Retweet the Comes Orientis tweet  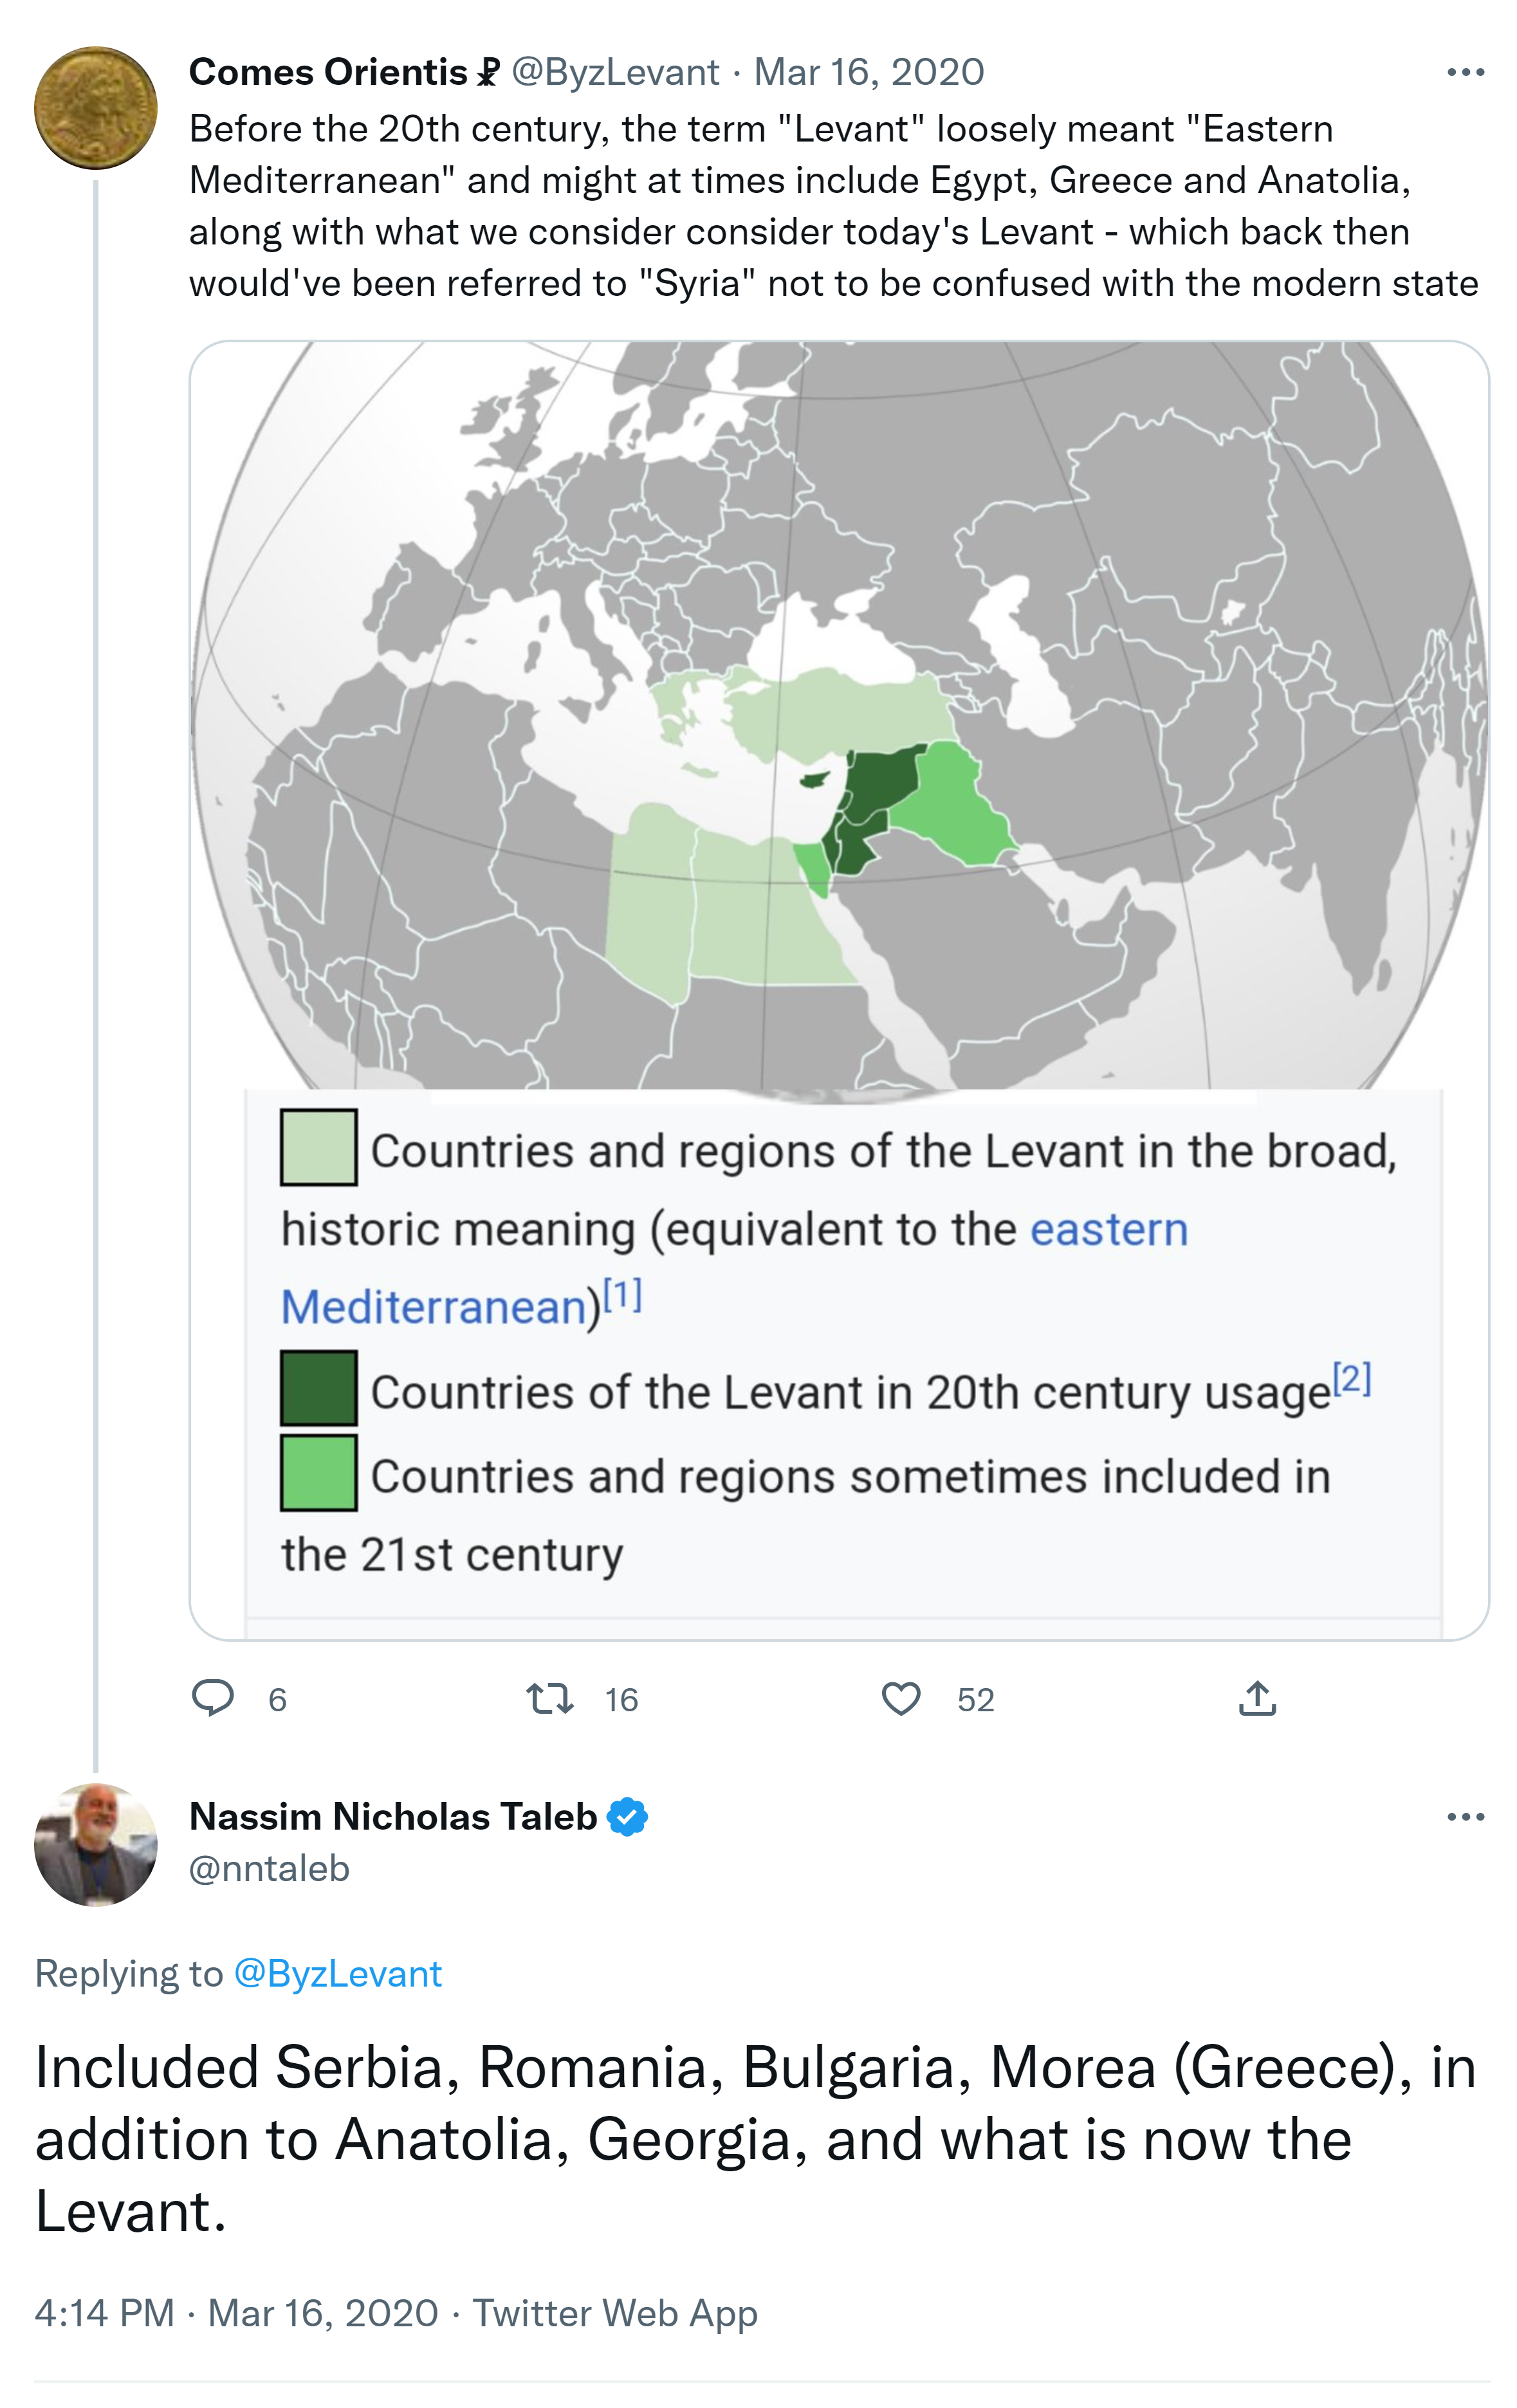click(x=550, y=1698)
